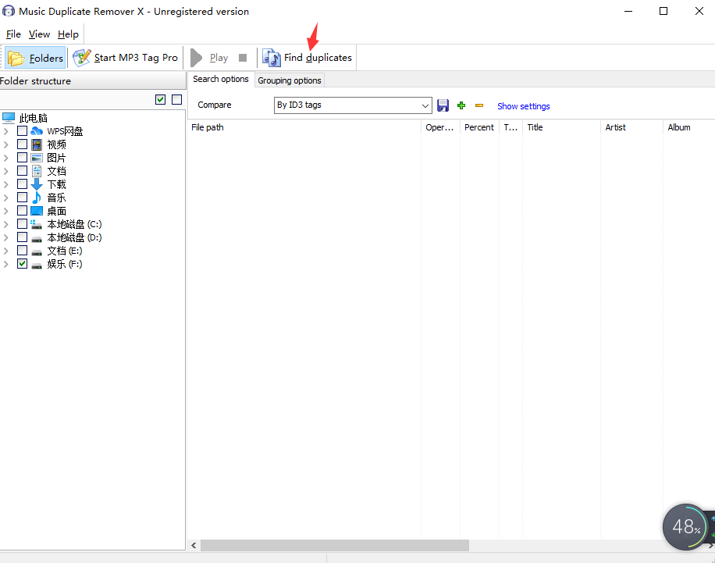Click the uncheck-all folders box icon
715x563 pixels.
click(176, 99)
